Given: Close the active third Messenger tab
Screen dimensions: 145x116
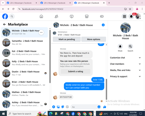Looking at the screenshot, I should pos(104,3).
